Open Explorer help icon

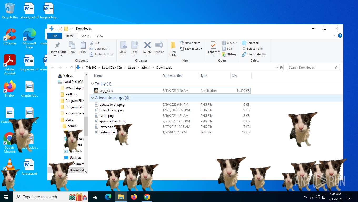(x=340, y=36)
